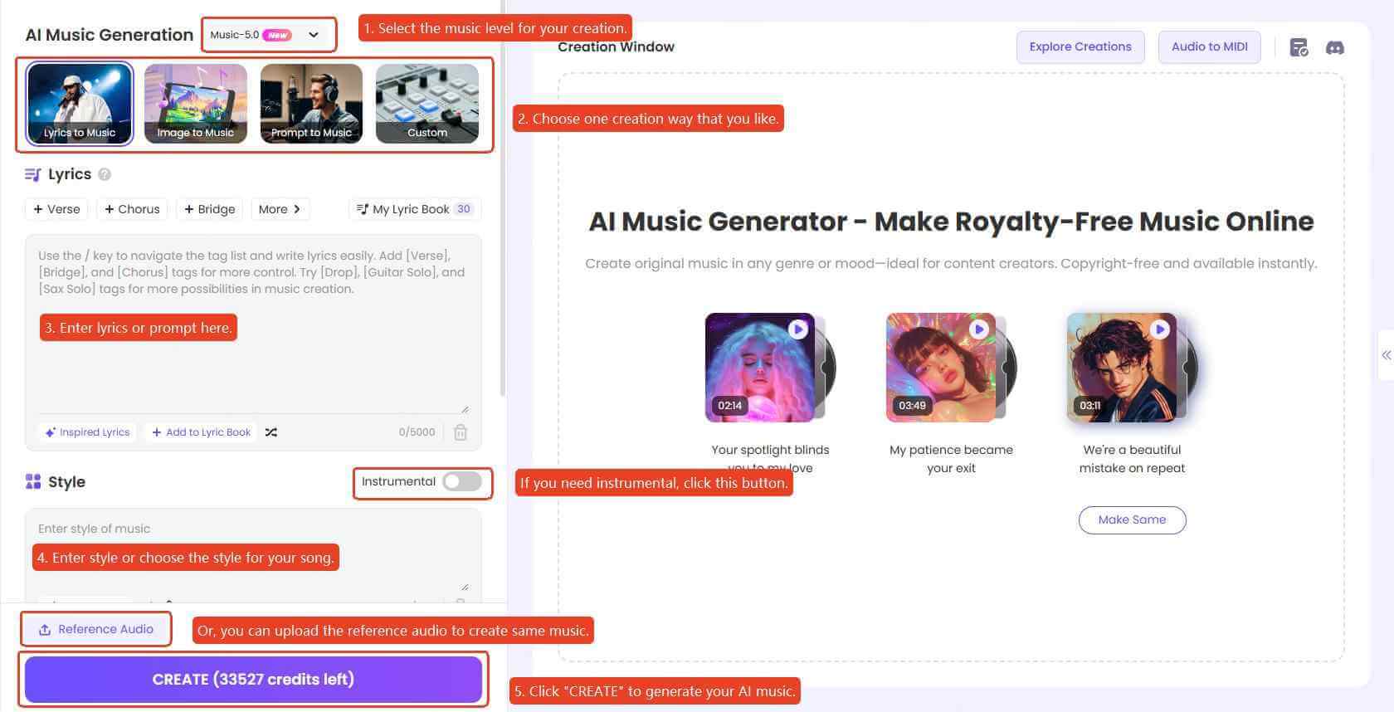Open the 03:11 song cover thumbnail
Viewport: 1394px width, 712px height.
[1122, 368]
